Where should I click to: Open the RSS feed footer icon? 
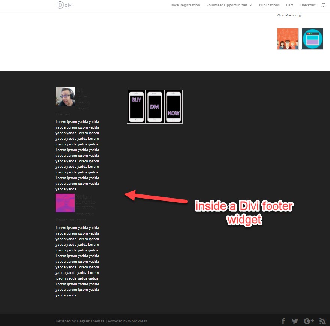tap(322, 321)
